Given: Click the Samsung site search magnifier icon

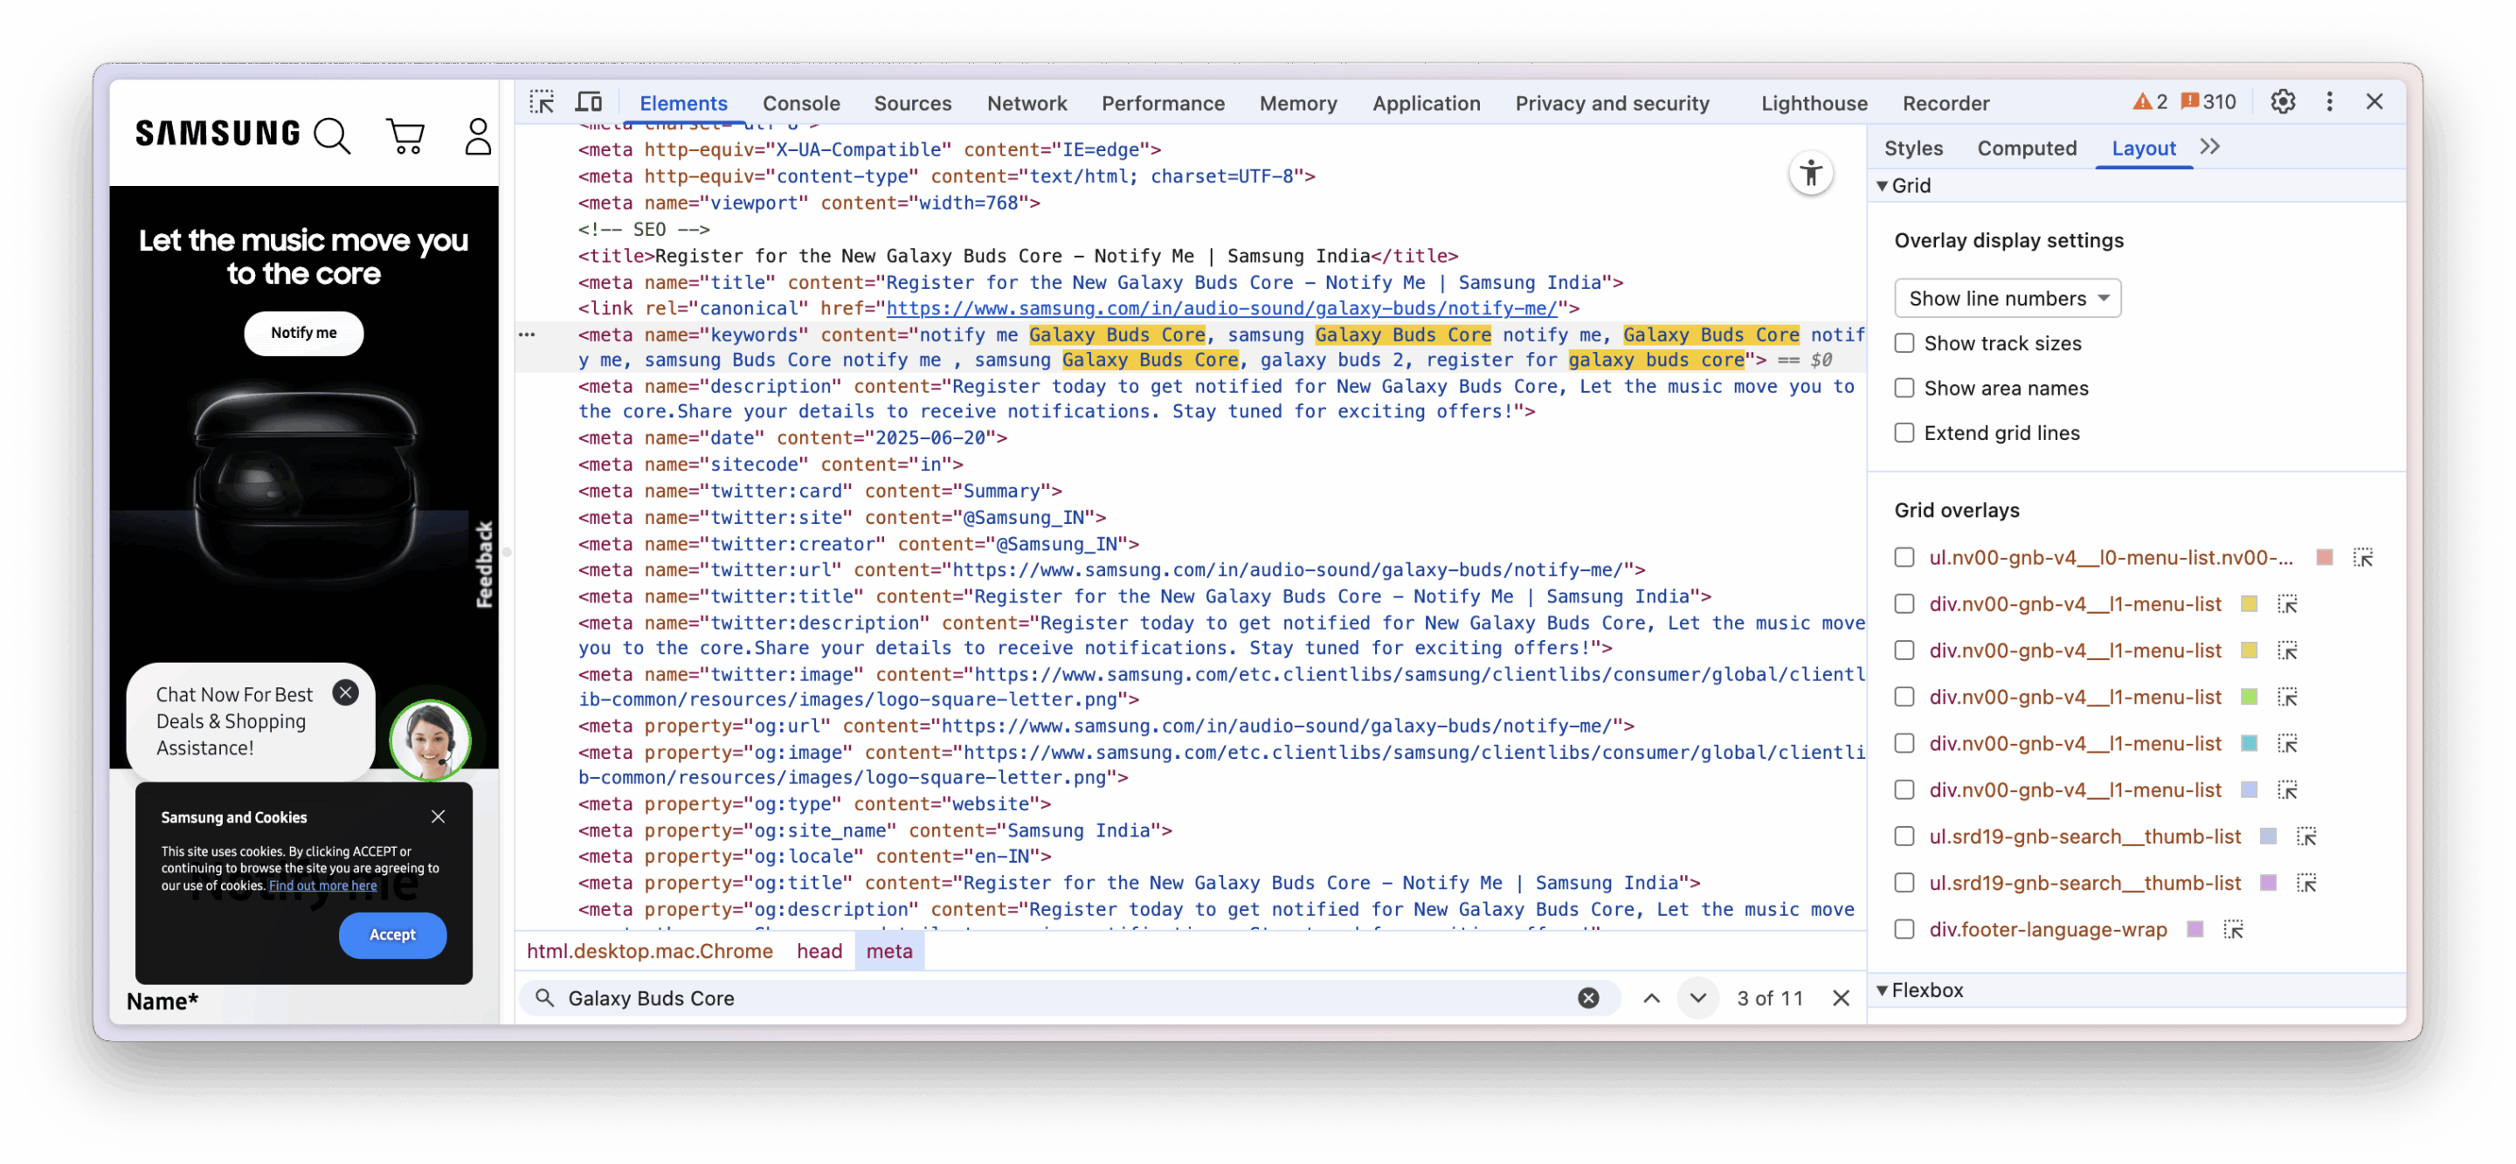Looking at the screenshot, I should pos(331,135).
